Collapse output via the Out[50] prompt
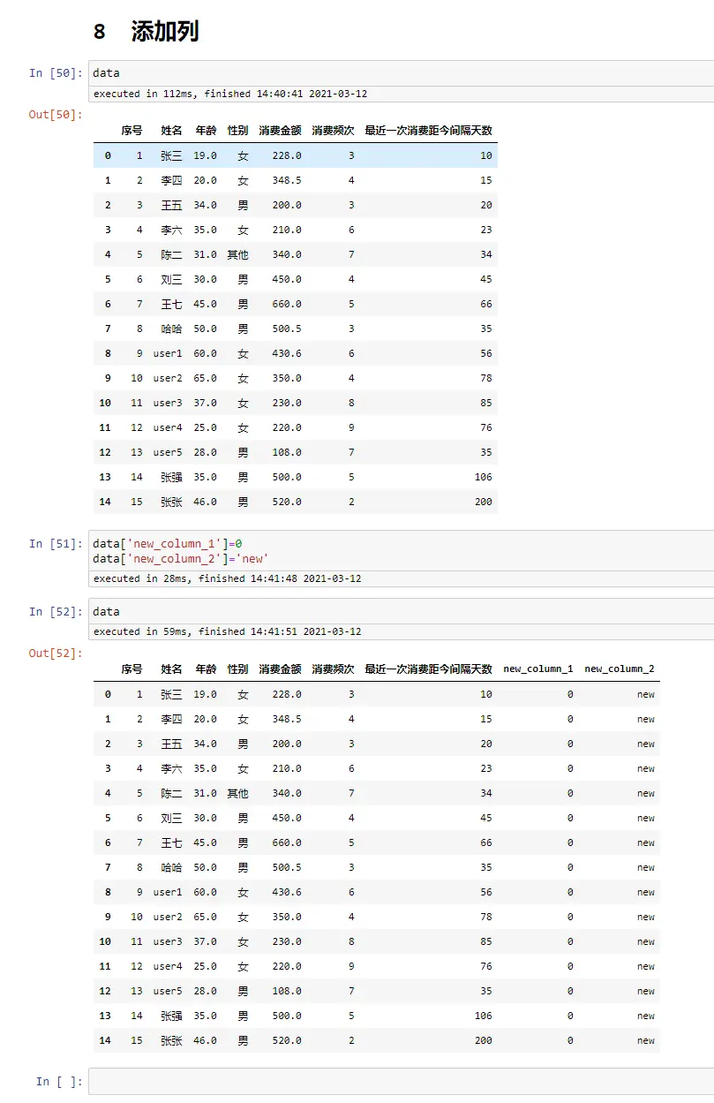Image resolution: width=714 pixels, height=1103 pixels. tap(56, 114)
